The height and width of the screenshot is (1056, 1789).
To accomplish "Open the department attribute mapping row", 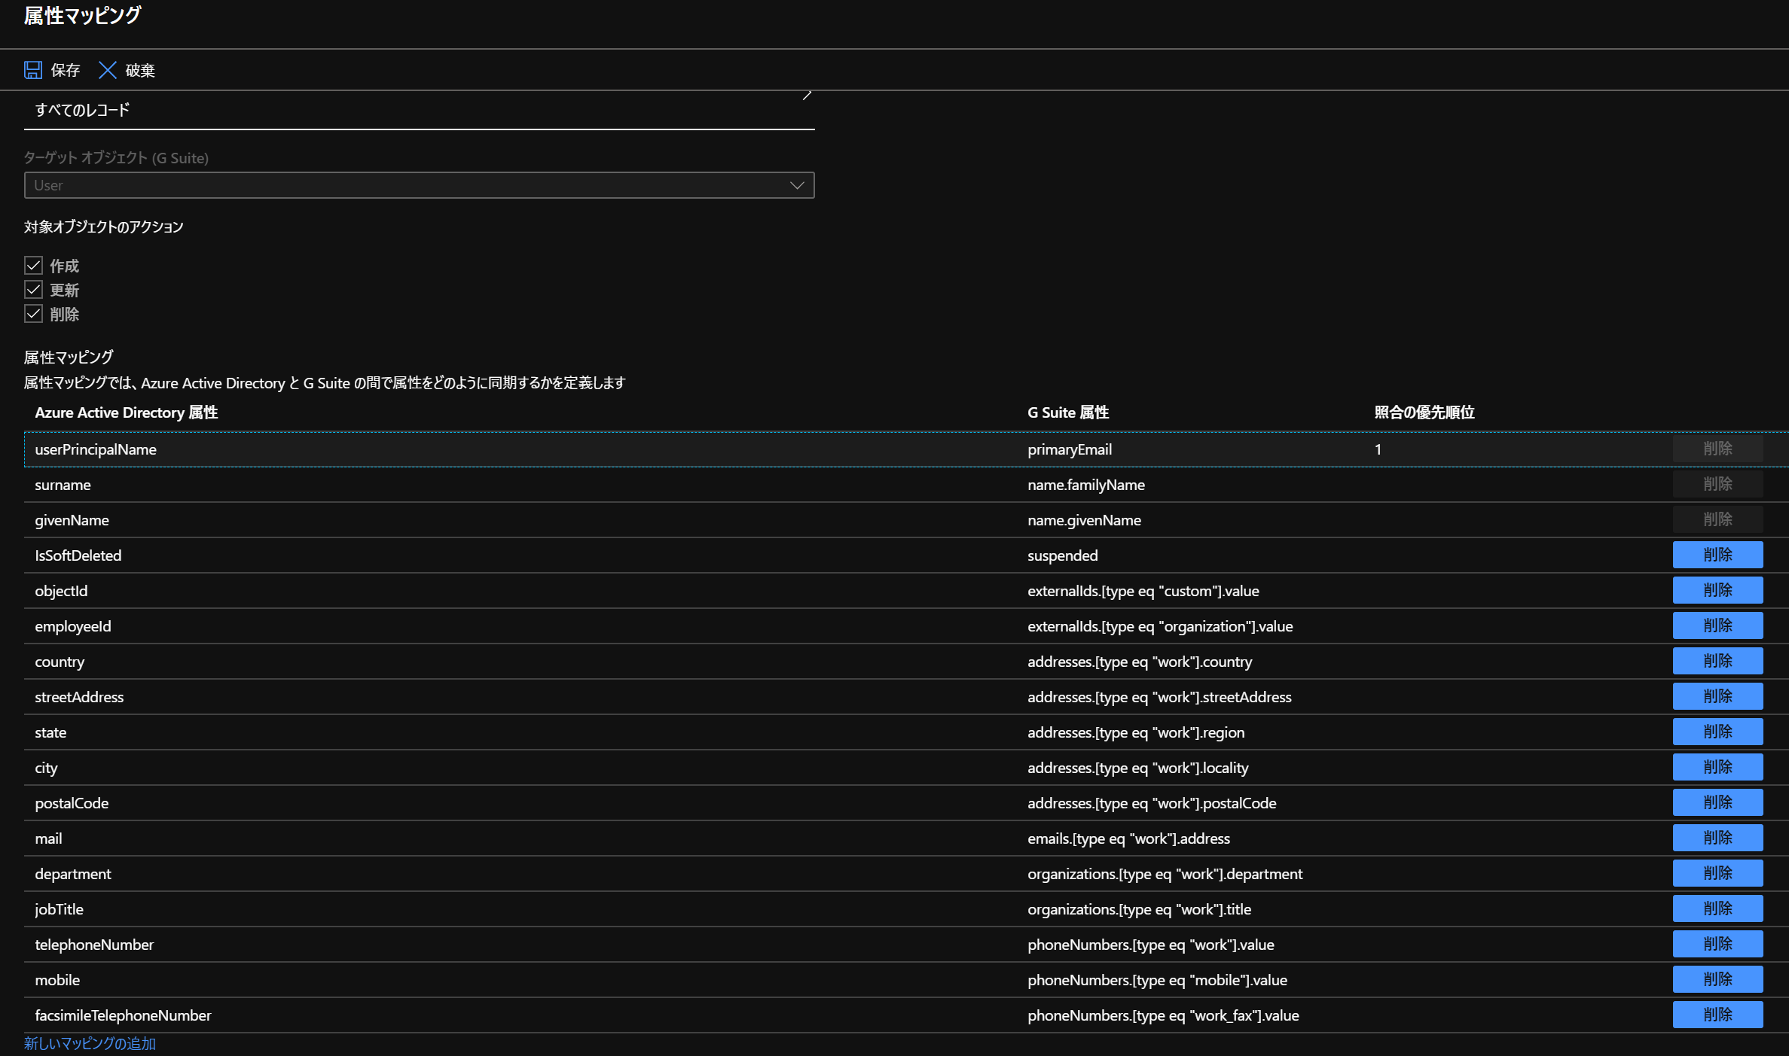I will point(73,874).
